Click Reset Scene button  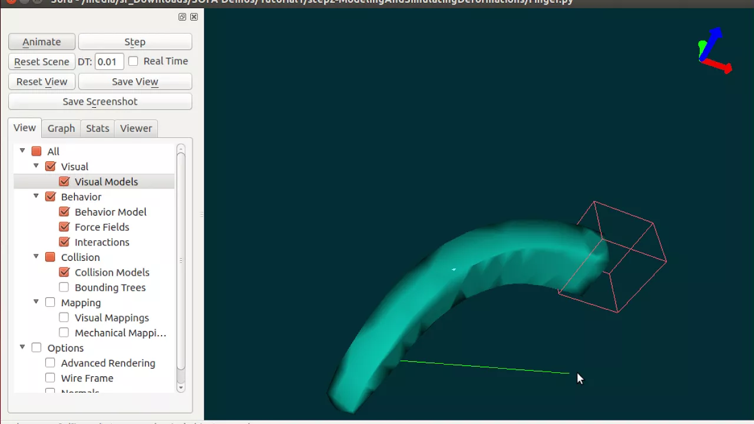pyautogui.click(x=42, y=62)
